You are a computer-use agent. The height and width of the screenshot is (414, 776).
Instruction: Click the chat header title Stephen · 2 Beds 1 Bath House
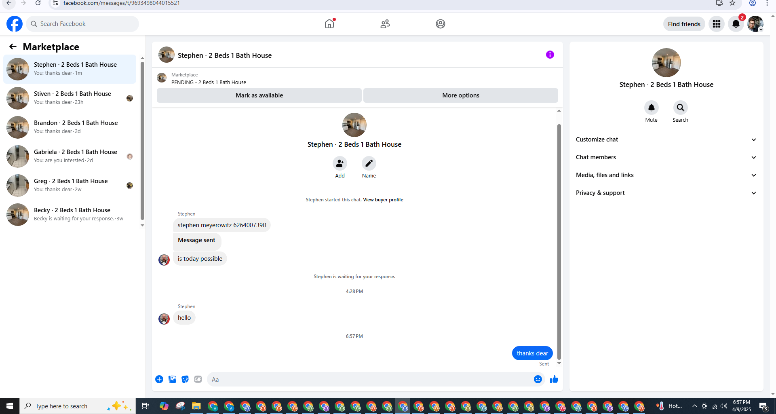click(x=225, y=55)
